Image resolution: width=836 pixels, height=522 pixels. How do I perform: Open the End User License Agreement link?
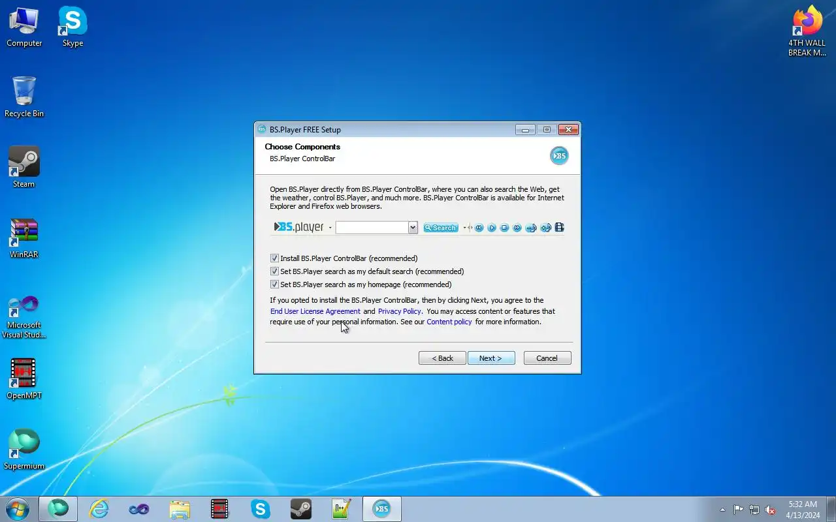(x=315, y=311)
